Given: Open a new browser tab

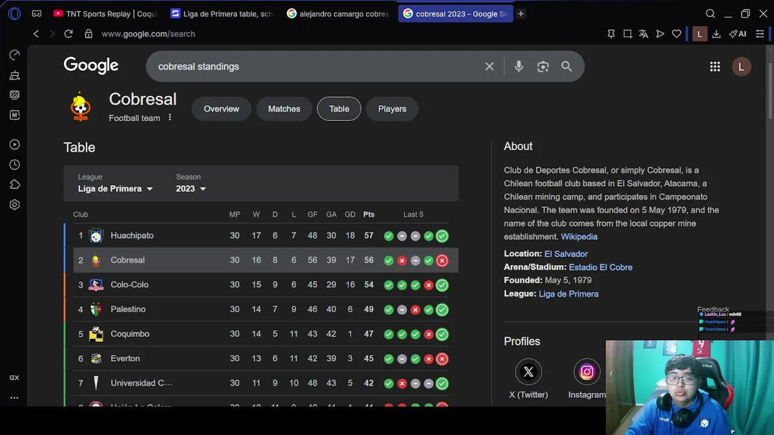Looking at the screenshot, I should 521,13.
